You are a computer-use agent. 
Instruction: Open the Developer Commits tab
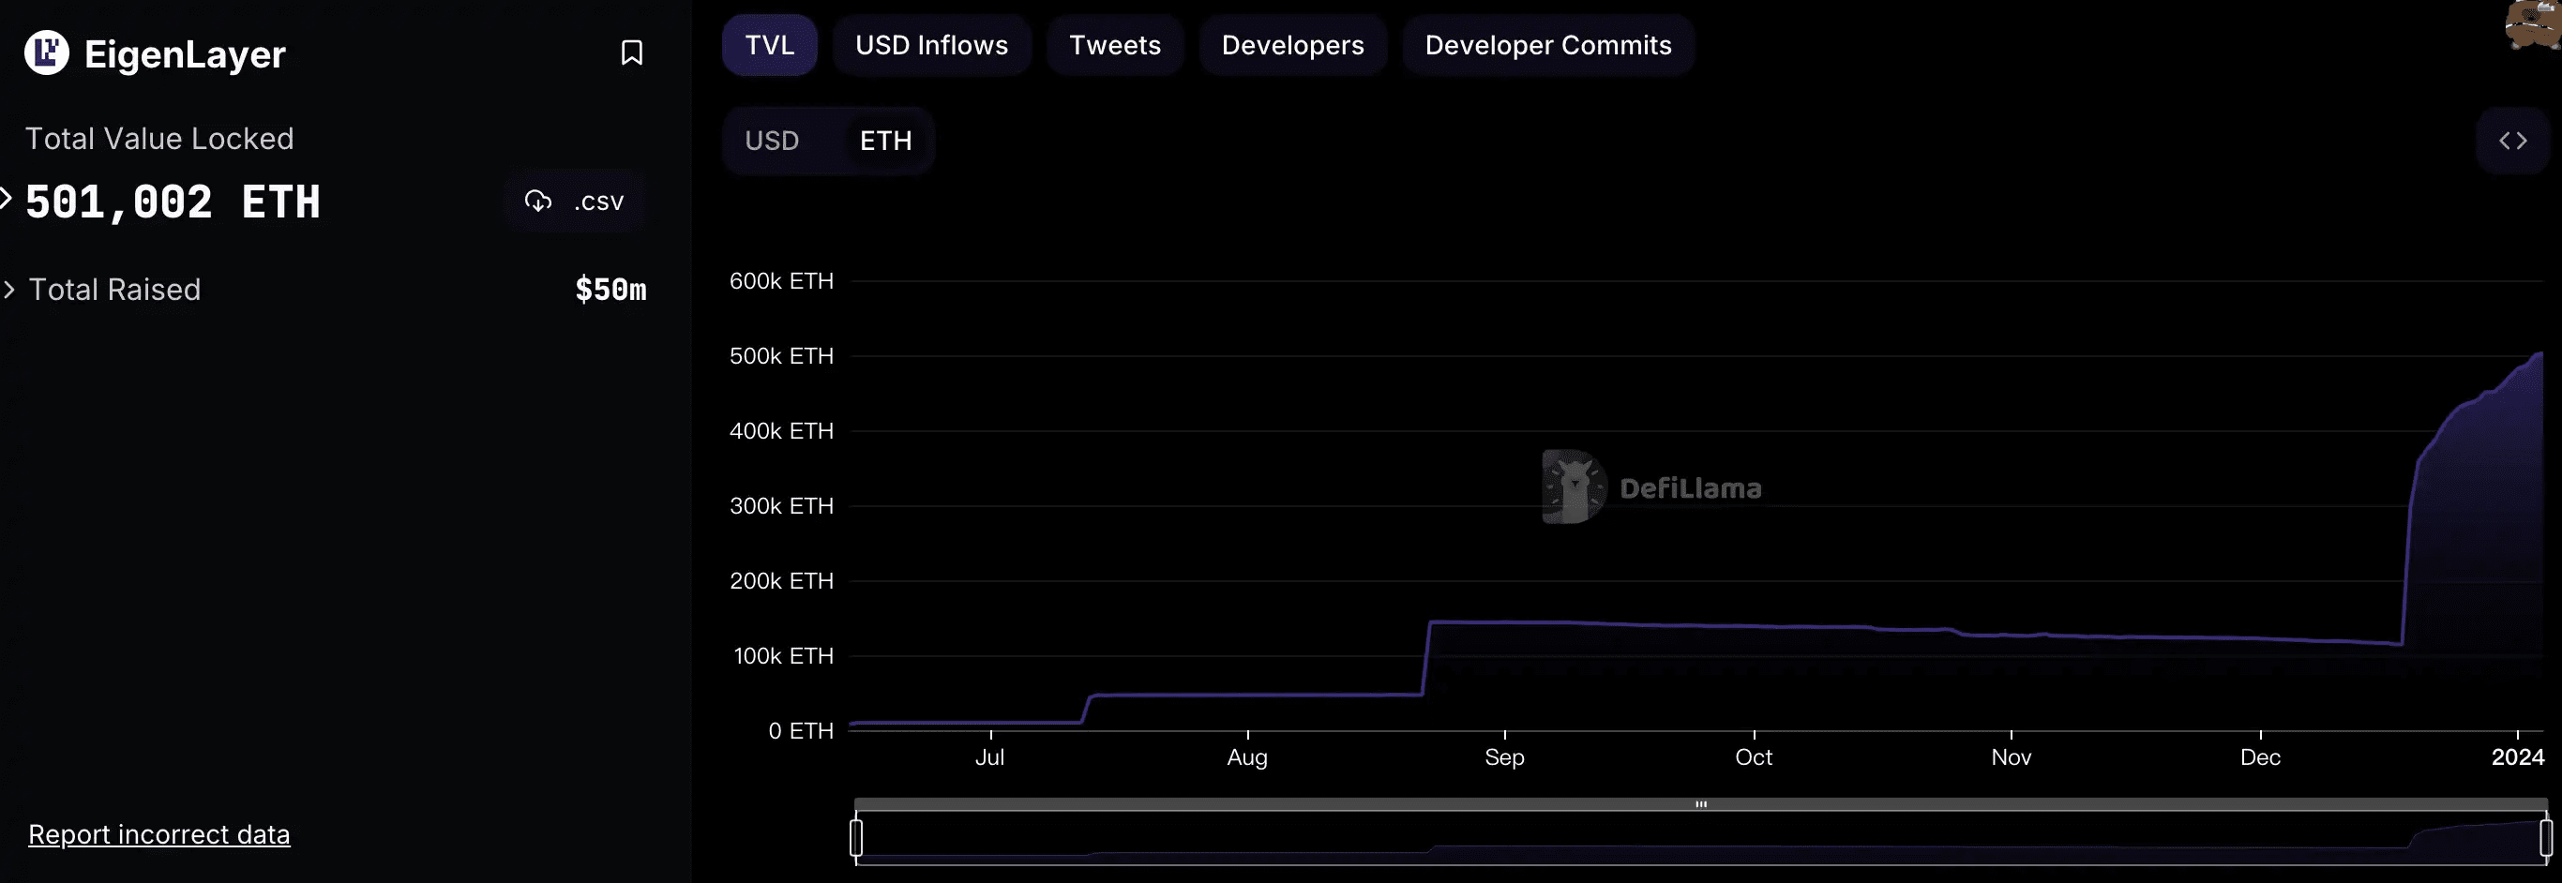coord(1547,45)
